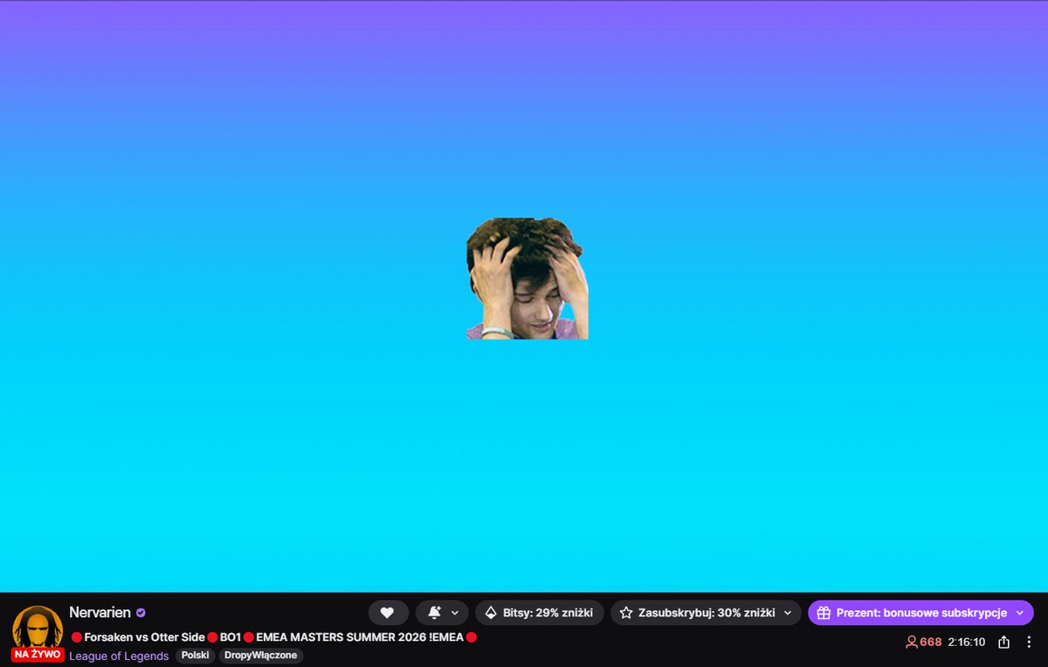Viewport: 1048px width, 667px height.
Task: Open the Nervarien channel name link
Action: pyautogui.click(x=100, y=613)
